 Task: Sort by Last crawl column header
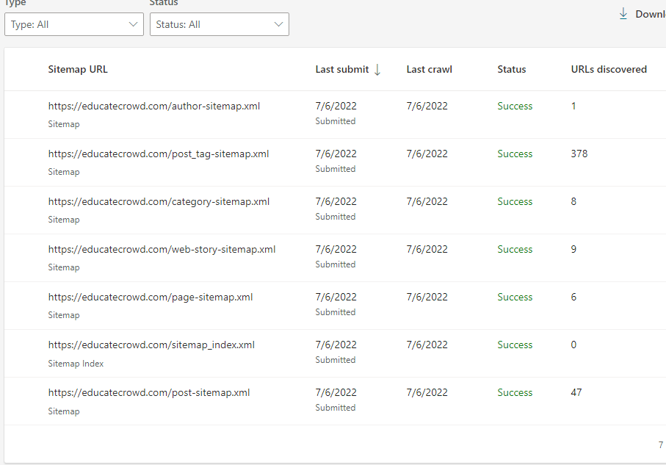[429, 69]
